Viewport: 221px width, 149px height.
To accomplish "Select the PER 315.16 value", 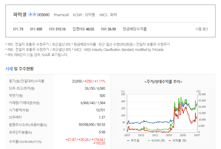I will (x=57, y=29).
